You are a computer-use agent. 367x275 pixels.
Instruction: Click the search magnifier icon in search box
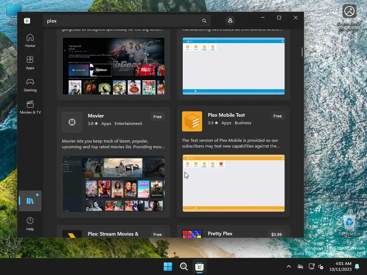204,21
